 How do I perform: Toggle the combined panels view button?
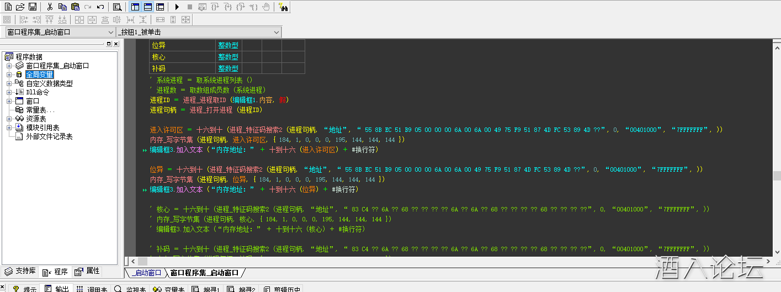click(160, 7)
